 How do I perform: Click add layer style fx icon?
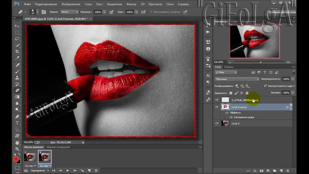click(x=255, y=171)
